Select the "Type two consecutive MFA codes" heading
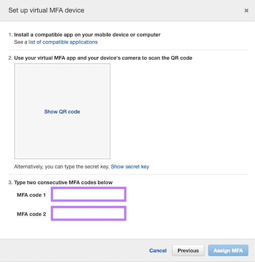Image resolution: width=255 pixels, height=262 pixels. click(63, 183)
